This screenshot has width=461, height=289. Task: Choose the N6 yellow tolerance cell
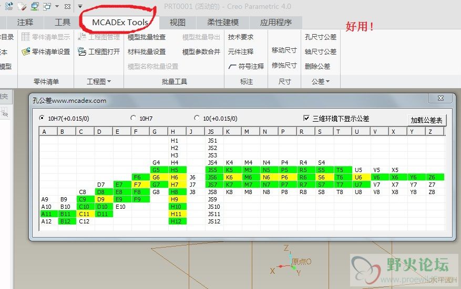pyautogui.click(x=269, y=177)
